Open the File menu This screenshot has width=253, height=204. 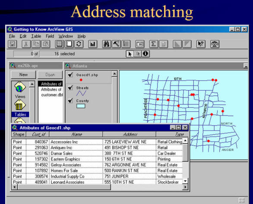(x=12, y=36)
